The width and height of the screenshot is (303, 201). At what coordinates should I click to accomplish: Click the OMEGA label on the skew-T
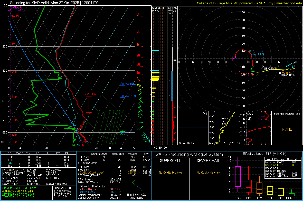(16, 7)
